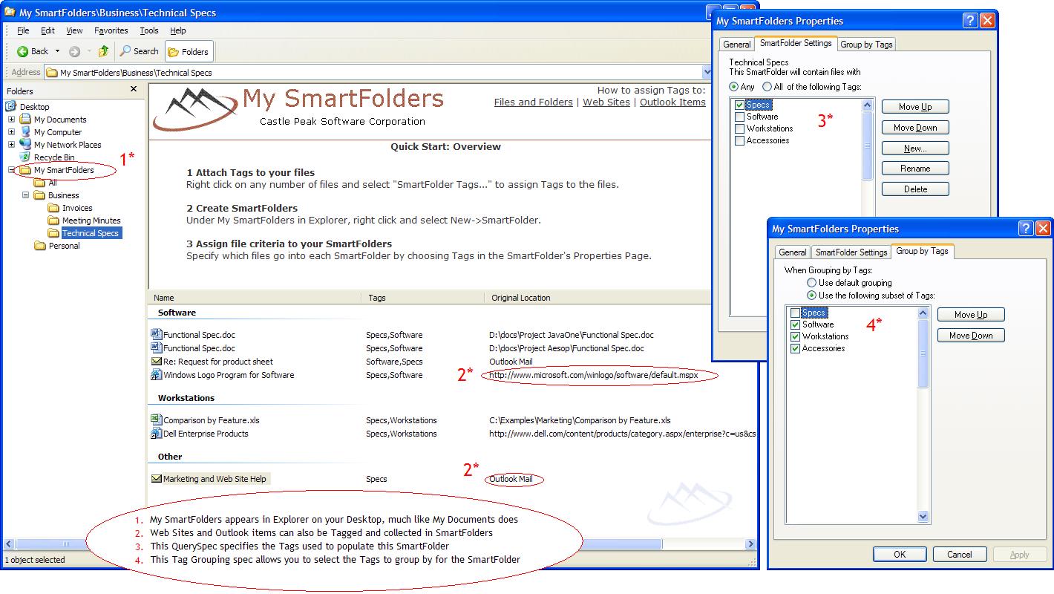Collapse the My SmartFolders tree node

11,170
